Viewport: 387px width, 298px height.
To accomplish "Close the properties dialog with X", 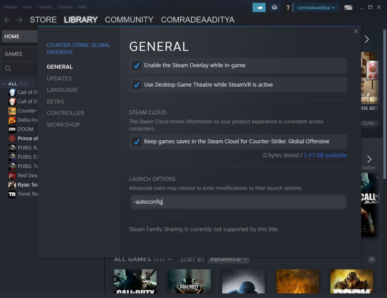I will pyautogui.click(x=356, y=31).
